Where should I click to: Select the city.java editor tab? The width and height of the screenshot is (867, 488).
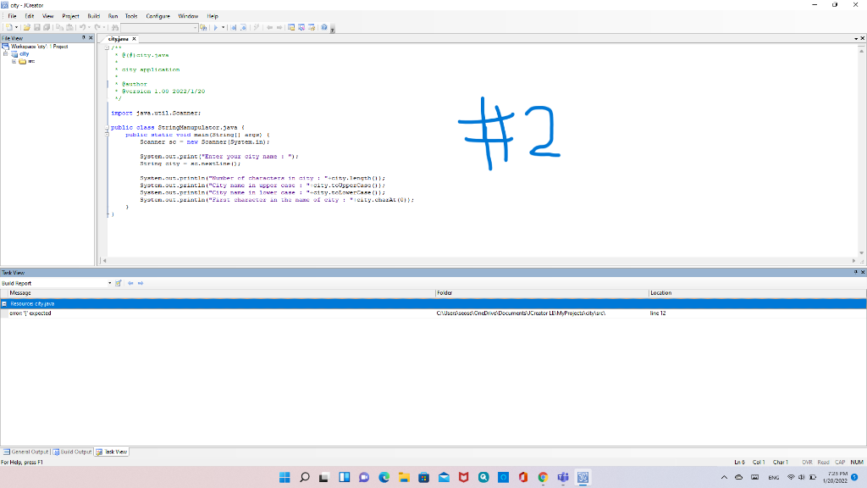pos(119,38)
